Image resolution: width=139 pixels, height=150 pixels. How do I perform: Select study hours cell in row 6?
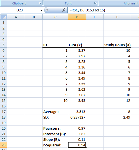pyautogui.click(x=117, y=50)
